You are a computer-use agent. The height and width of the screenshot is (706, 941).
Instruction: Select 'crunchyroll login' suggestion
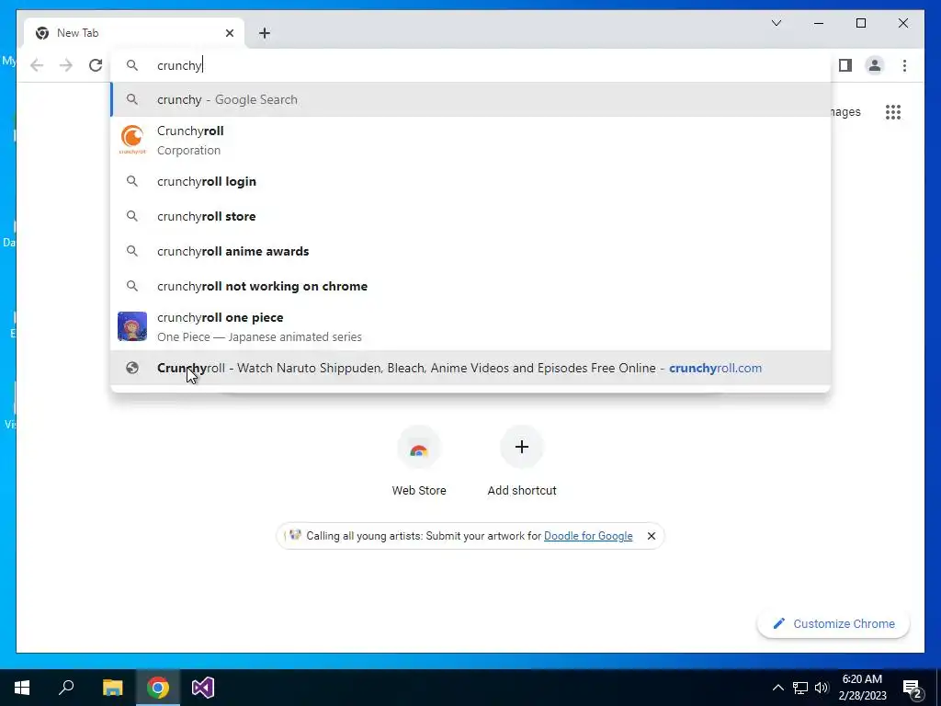pos(471,181)
